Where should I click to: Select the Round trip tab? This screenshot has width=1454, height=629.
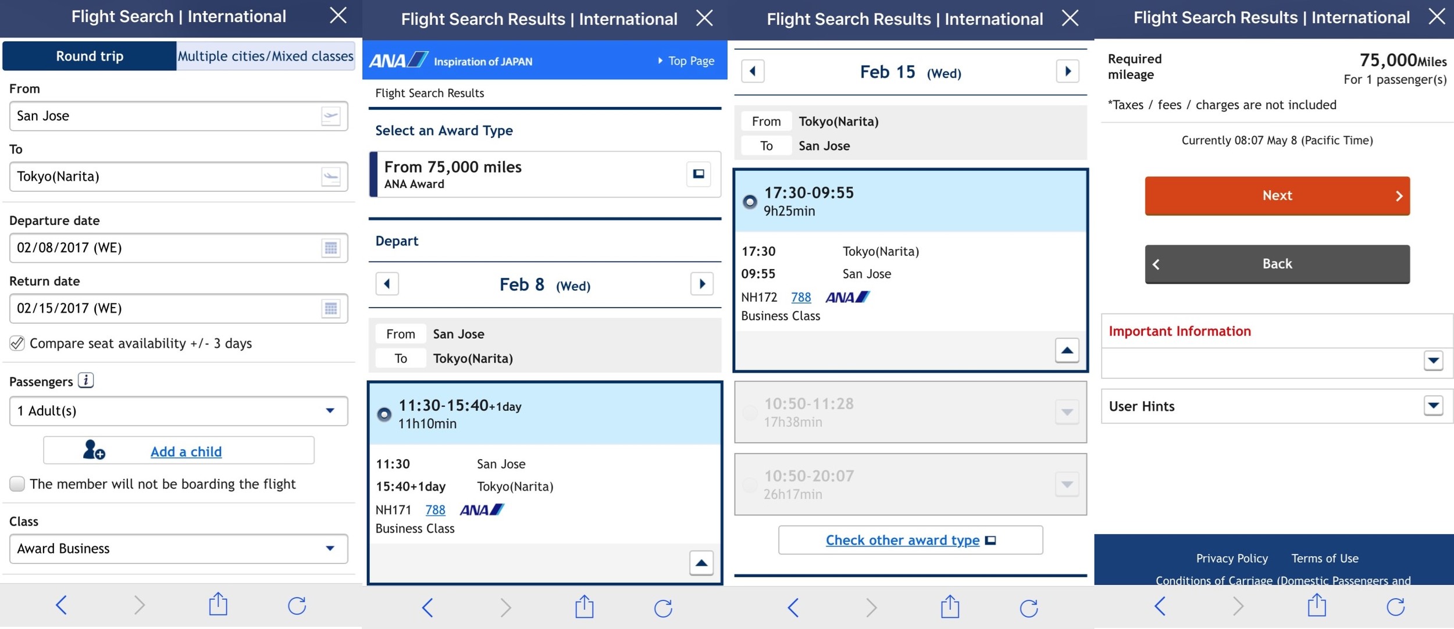click(x=90, y=56)
